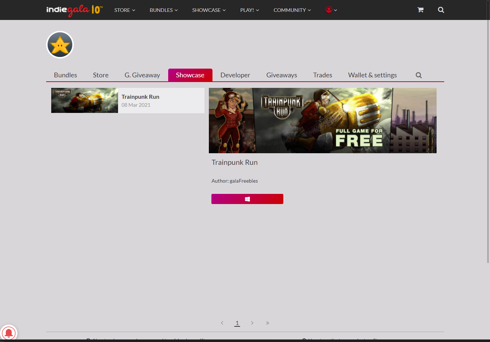Click the profile tabs search icon

coord(419,75)
